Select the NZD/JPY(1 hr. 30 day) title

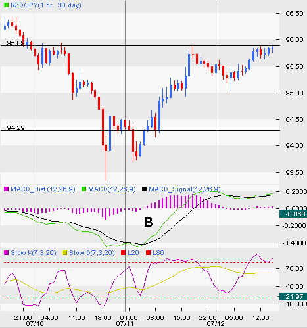[46, 5]
